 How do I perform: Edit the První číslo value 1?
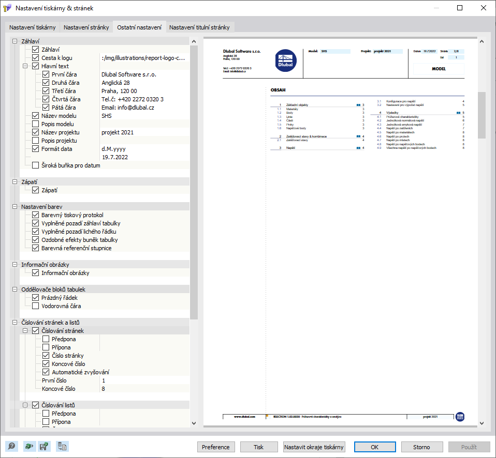(x=144, y=380)
